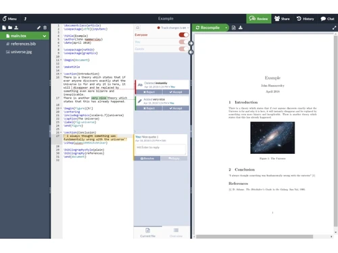Image resolution: width=338 pixels, height=253 pixels.
Task: Accept the Added very nice change
Action: click(x=176, y=108)
